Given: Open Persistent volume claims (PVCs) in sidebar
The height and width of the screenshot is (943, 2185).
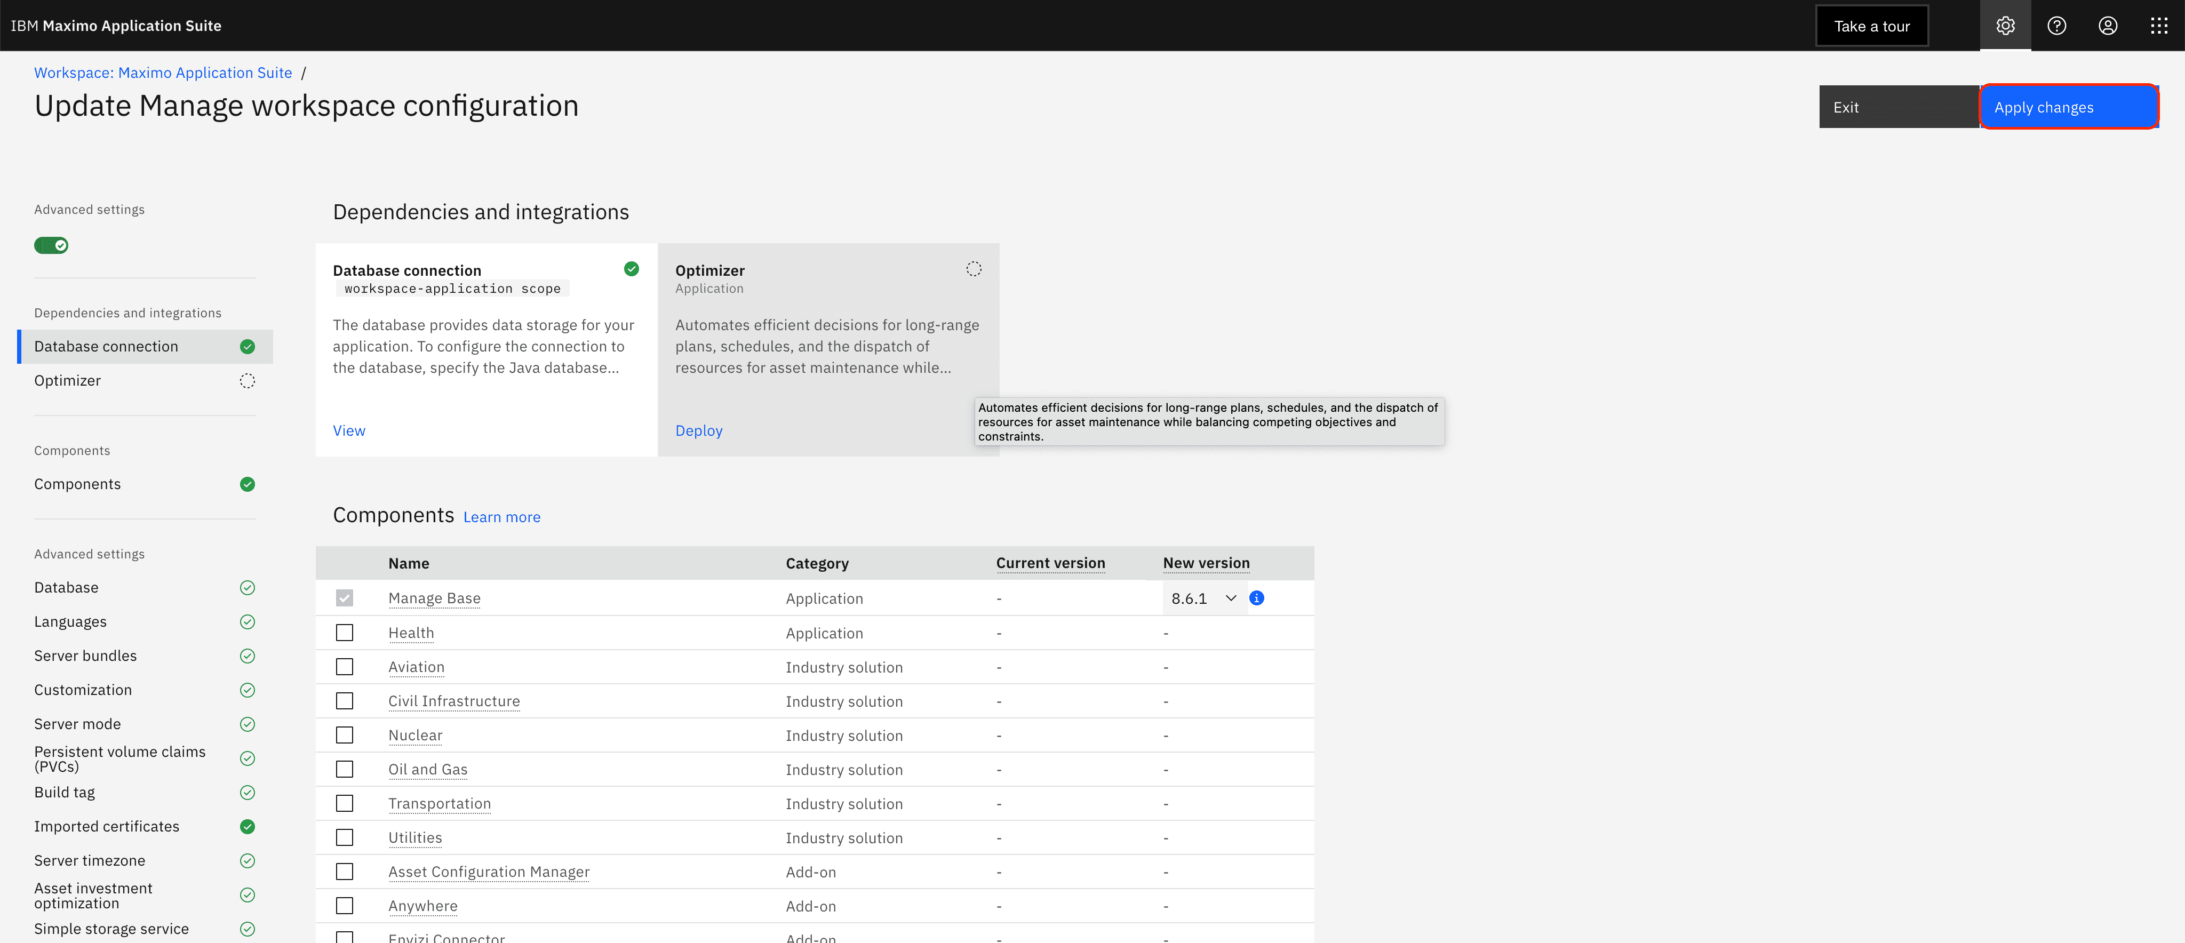Looking at the screenshot, I should pyautogui.click(x=145, y=758).
